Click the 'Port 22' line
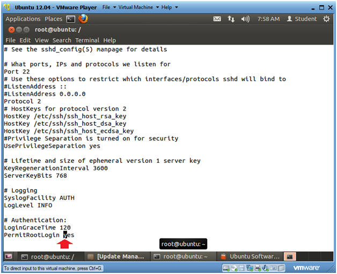 point(17,71)
